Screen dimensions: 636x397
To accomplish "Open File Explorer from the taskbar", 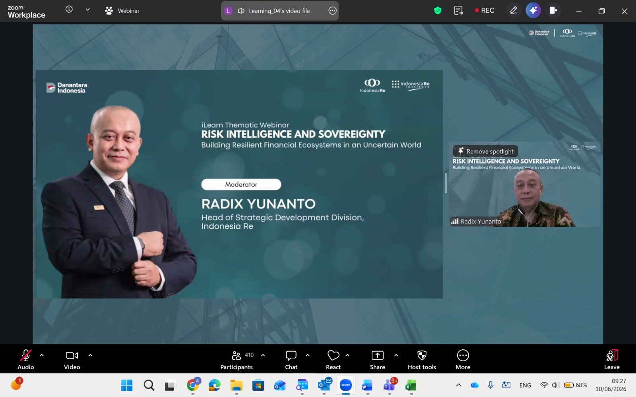I will pos(237,385).
